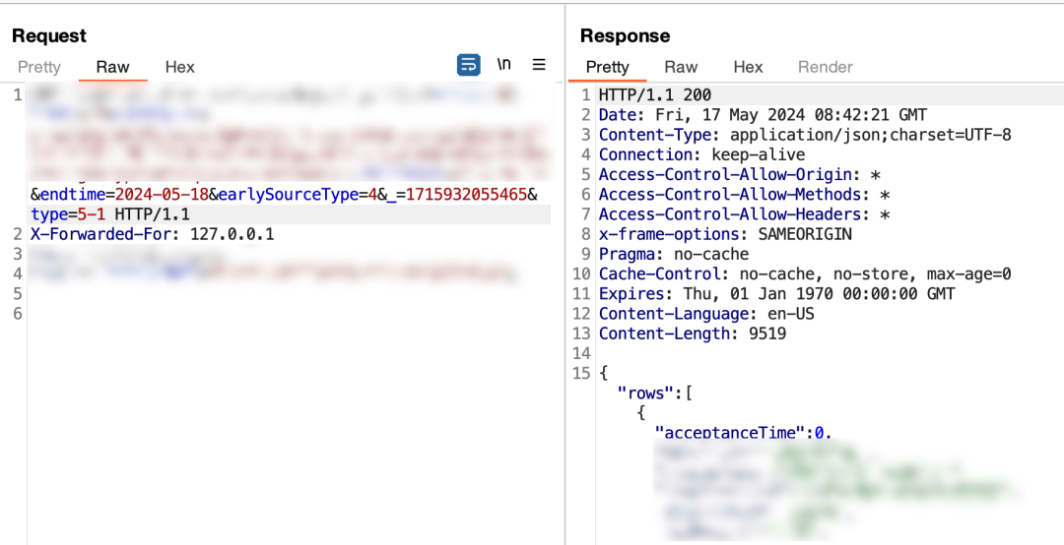Open the Request hamburger options menu
The height and width of the screenshot is (545, 1064).
click(539, 65)
